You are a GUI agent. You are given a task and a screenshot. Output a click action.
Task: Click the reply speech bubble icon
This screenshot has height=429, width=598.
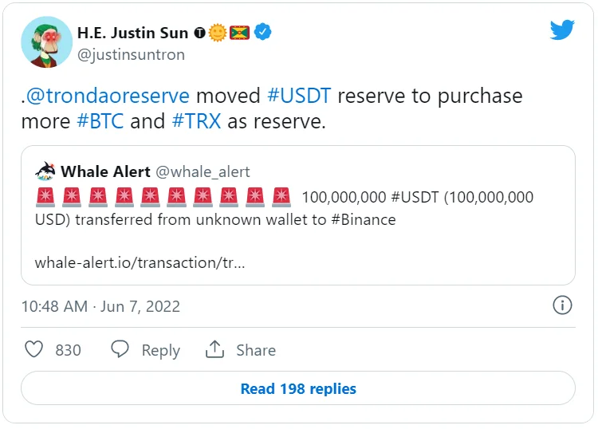coord(120,350)
